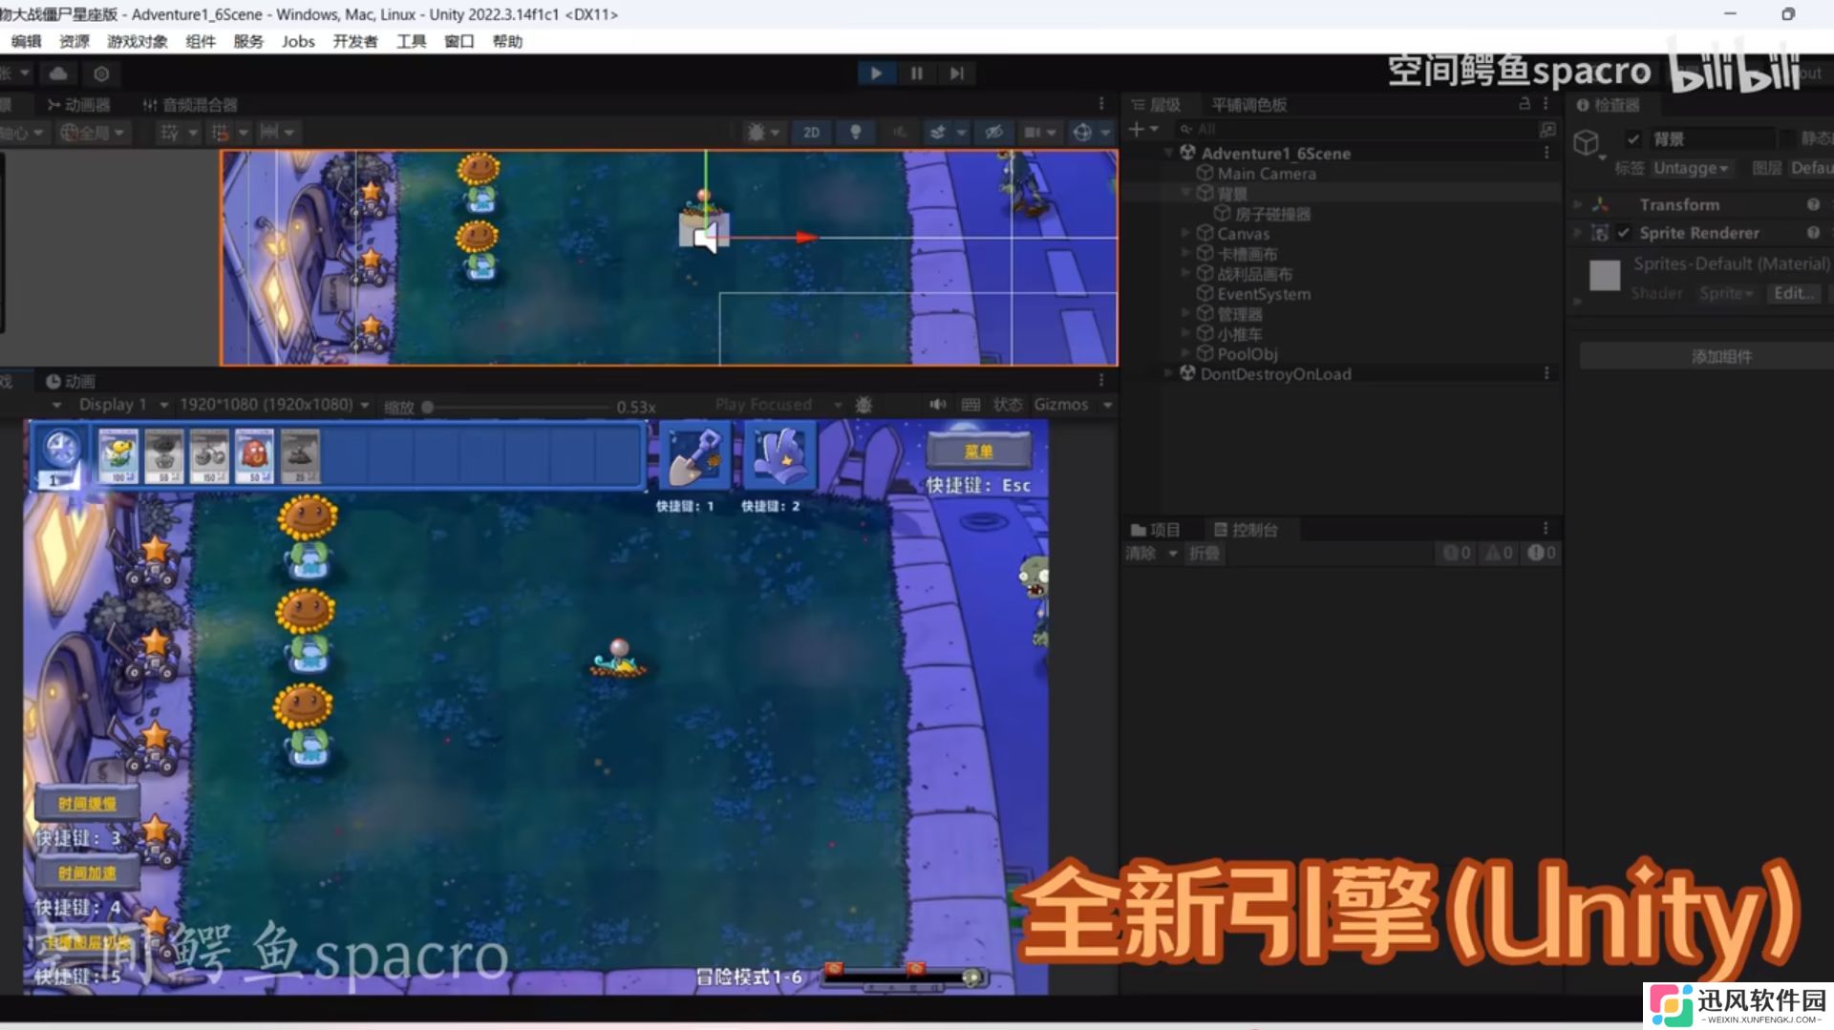Click the Hierarchy lock icon

point(1525,104)
